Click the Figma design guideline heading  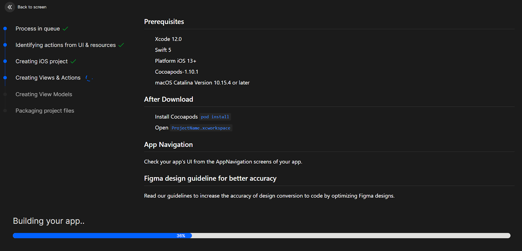210,178
